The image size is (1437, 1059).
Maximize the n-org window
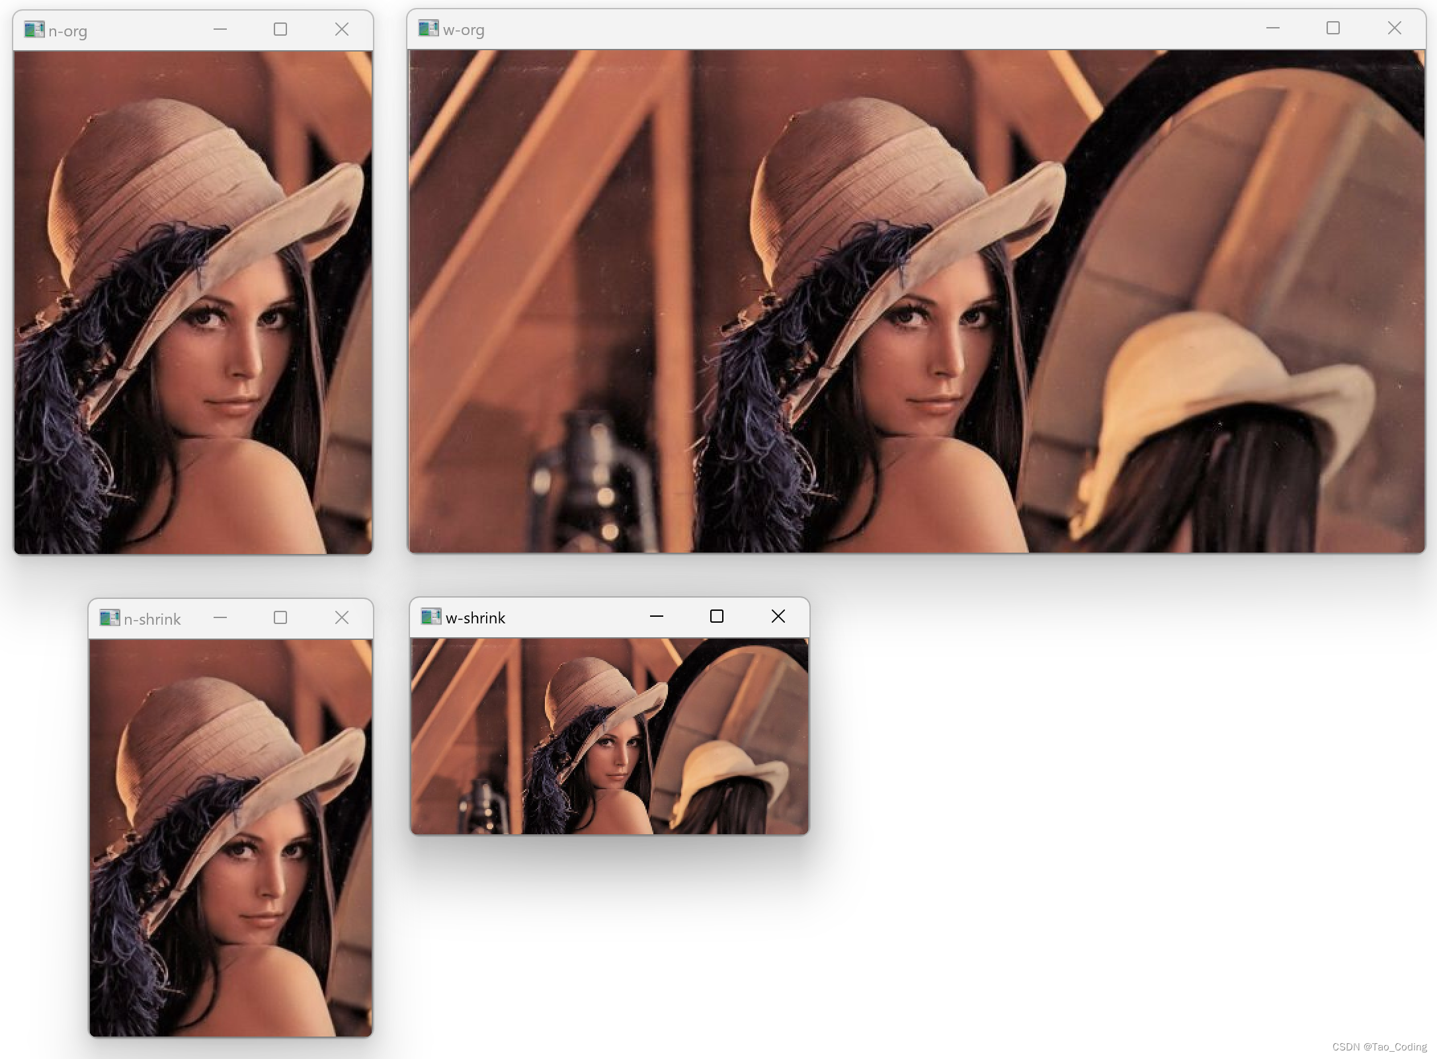280,30
